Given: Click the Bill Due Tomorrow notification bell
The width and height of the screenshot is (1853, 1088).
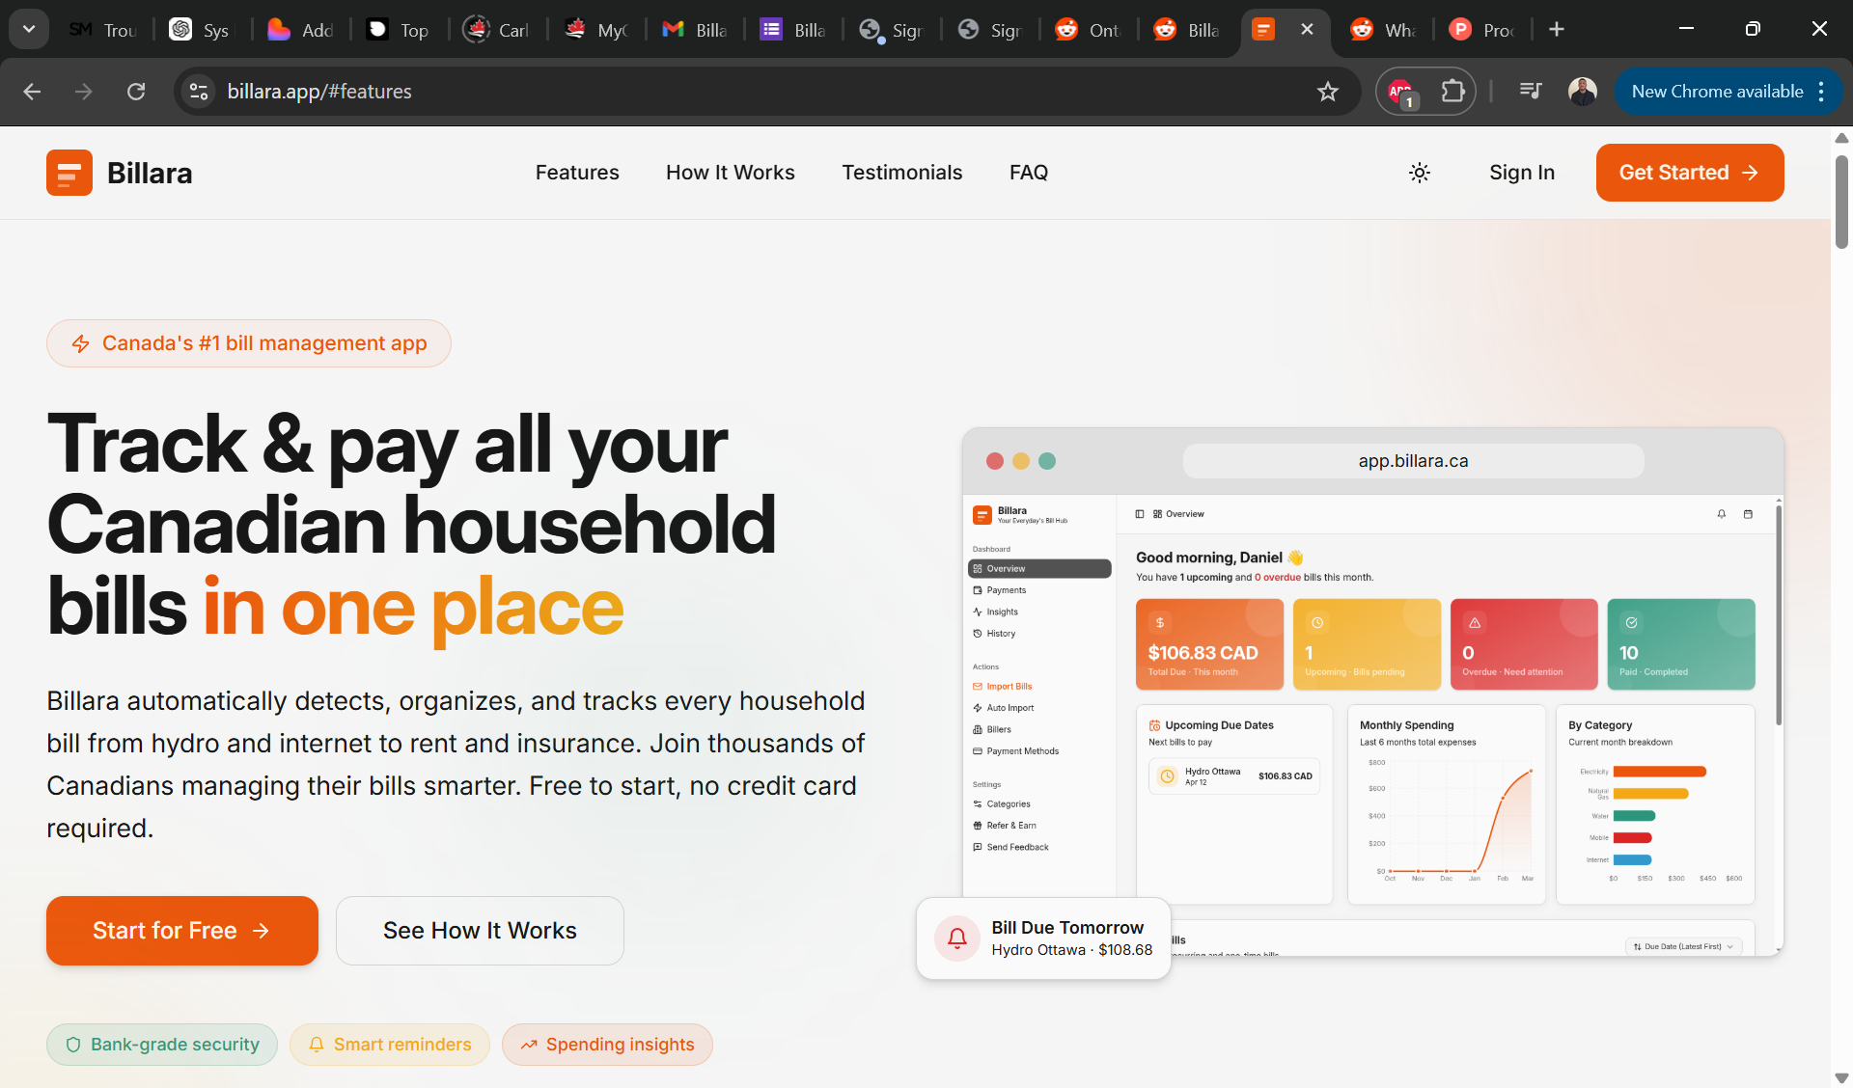Looking at the screenshot, I should tap(957, 938).
